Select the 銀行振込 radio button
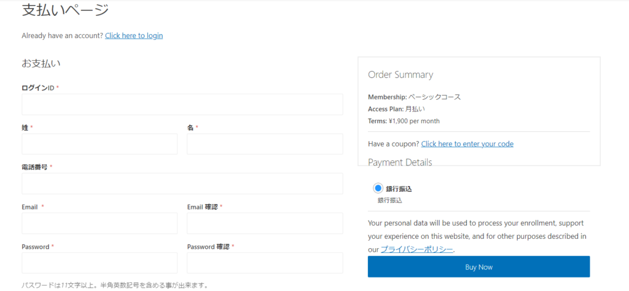Image resolution: width=629 pixels, height=291 pixels. pos(378,188)
